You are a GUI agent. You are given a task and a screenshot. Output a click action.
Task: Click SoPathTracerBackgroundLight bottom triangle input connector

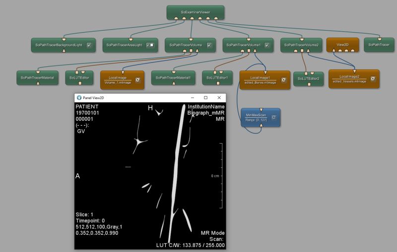(x=64, y=51)
